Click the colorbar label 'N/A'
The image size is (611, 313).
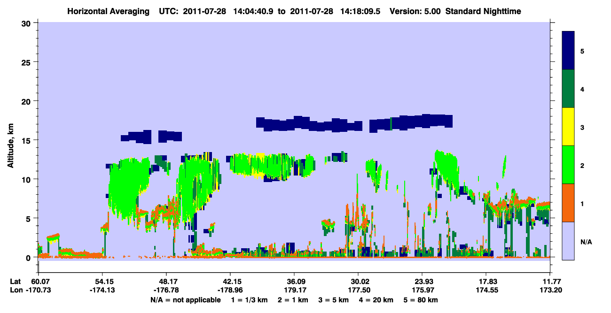(586, 242)
